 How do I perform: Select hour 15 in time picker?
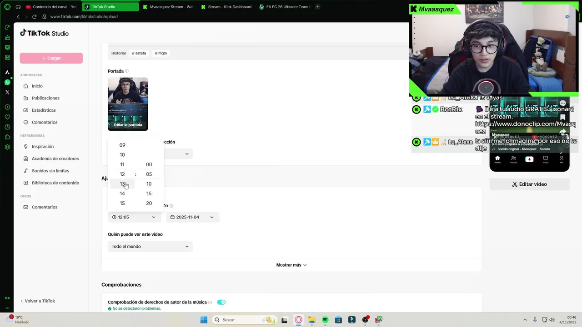tap(122, 203)
